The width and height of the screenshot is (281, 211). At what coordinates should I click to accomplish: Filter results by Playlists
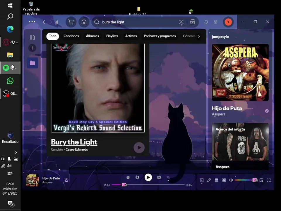(x=112, y=36)
